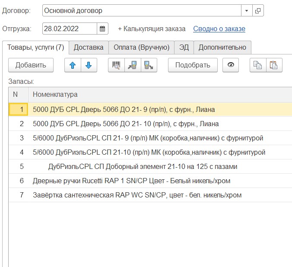Screen dimensions: 292x267
Task: Click the Отгрузка date input field
Action: 70,29
